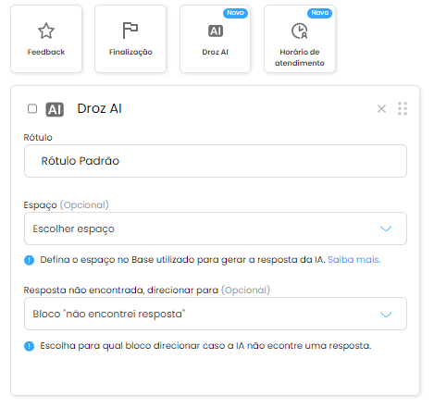Tick the checkbox next to Droz AI title
434x408 pixels.
[32, 108]
